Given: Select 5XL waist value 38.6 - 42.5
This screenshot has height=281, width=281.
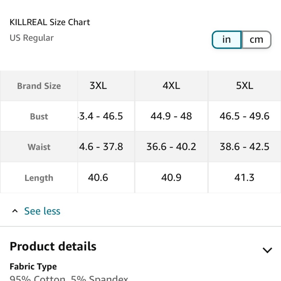Looking at the screenshot, I should click(245, 147).
